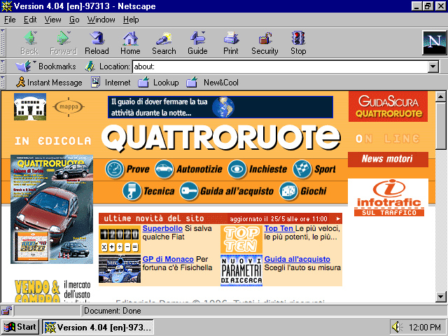Image resolution: width=448 pixels, height=336 pixels.
Task: Collapse the navigation toolbar grip handle
Action: pyautogui.click(x=3, y=43)
